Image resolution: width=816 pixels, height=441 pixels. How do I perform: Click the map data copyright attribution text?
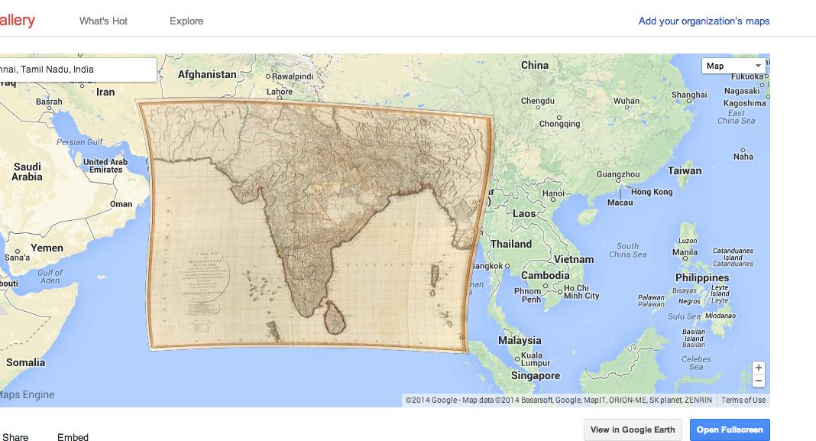559,400
